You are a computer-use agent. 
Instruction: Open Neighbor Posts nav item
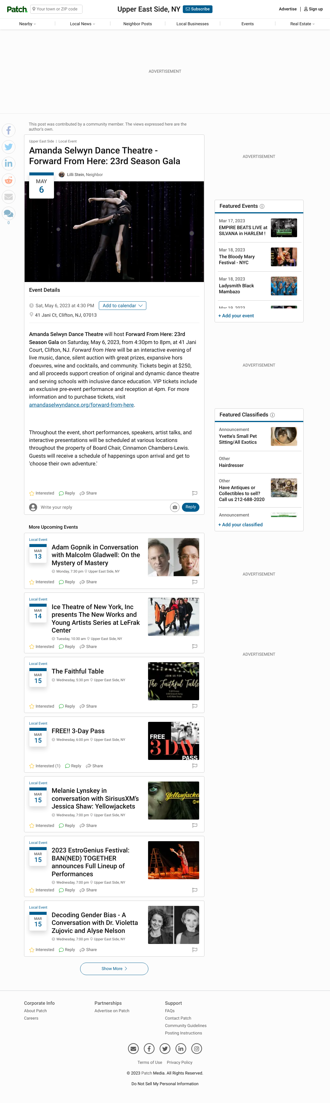point(137,24)
